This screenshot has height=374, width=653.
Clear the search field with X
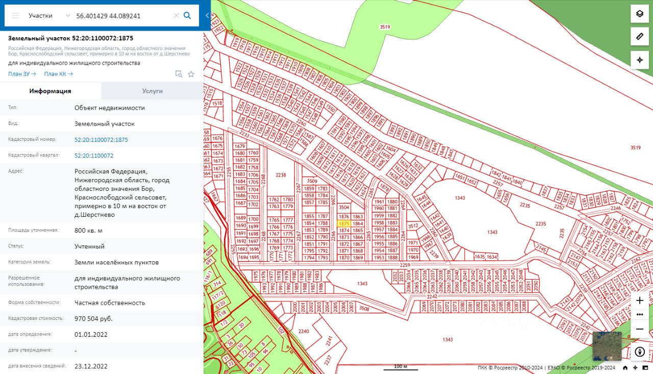pos(177,15)
